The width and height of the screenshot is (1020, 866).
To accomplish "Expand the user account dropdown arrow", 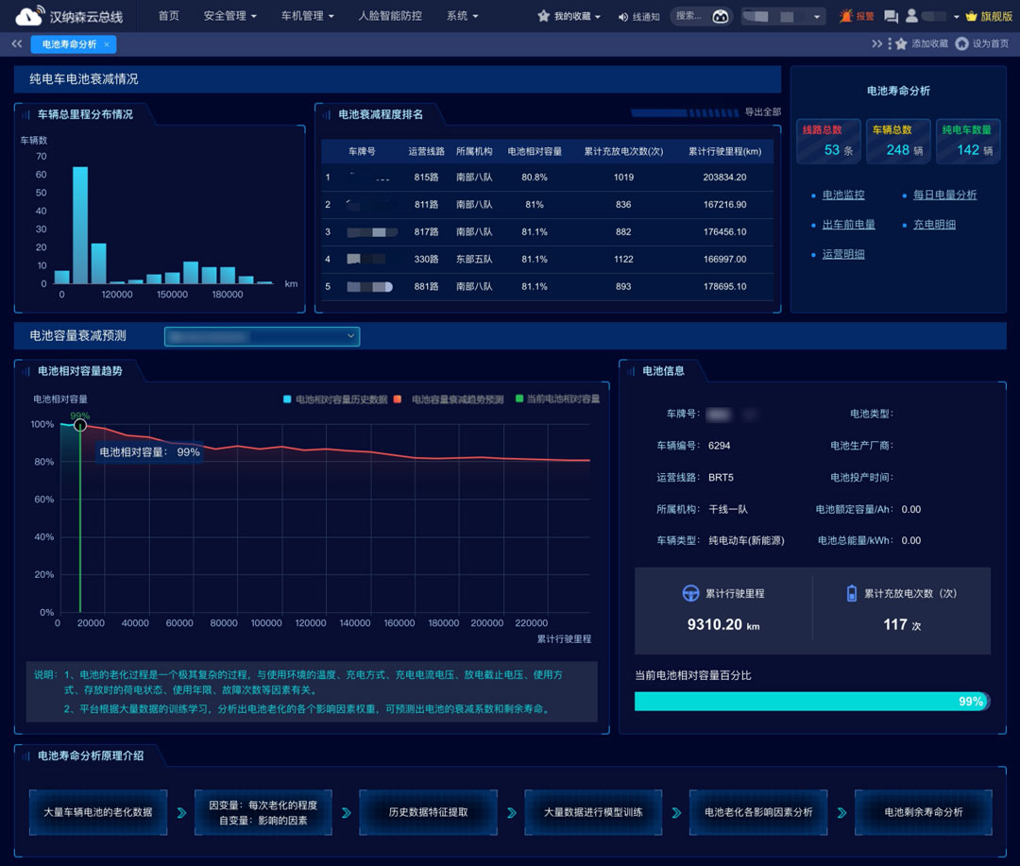I will (x=956, y=17).
